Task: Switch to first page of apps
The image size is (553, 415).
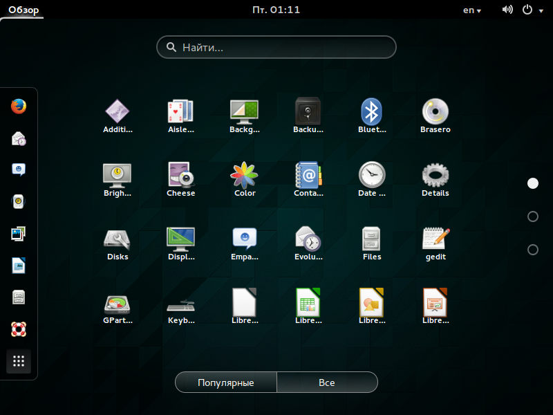Action: pos(532,183)
